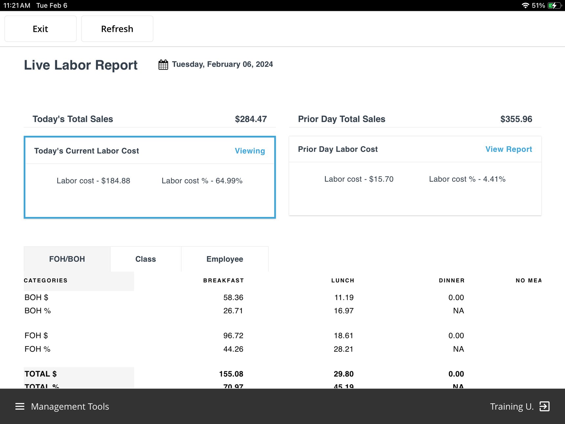Image resolution: width=565 pixels, height=424 pixels.
Task: Click the battery charging icon
Action: point(554,5)
